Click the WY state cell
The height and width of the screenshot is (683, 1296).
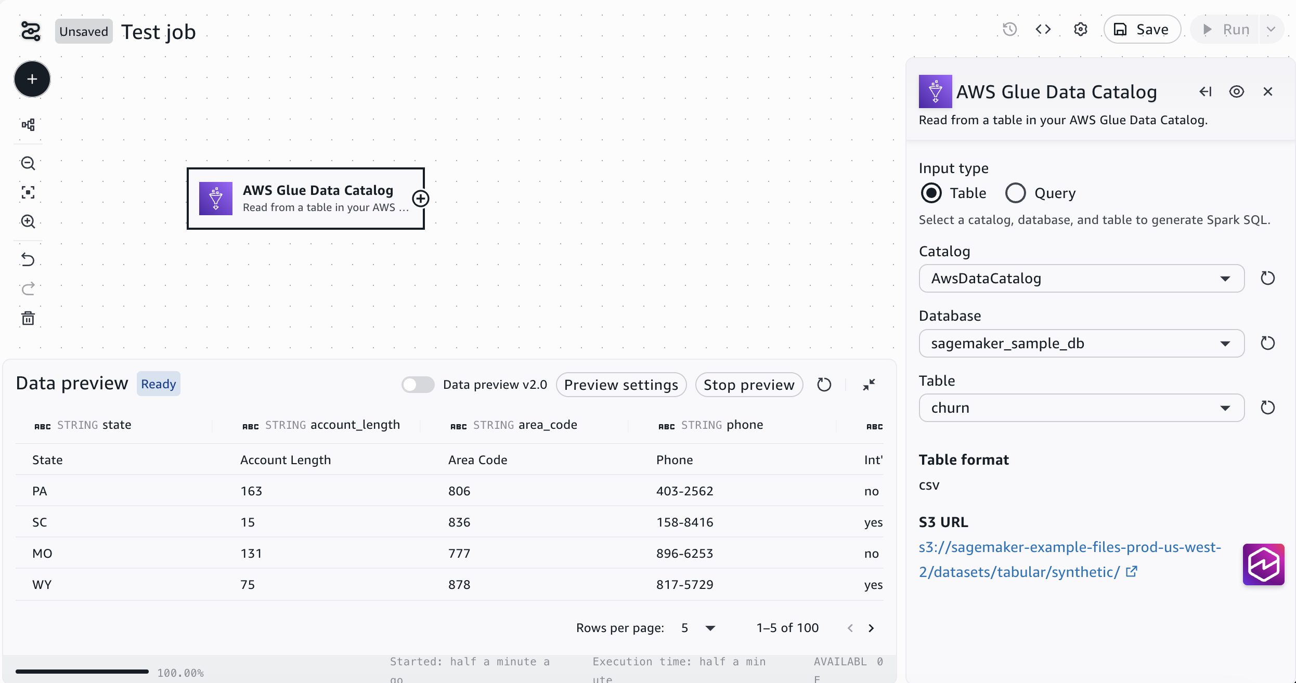point(42,584)
